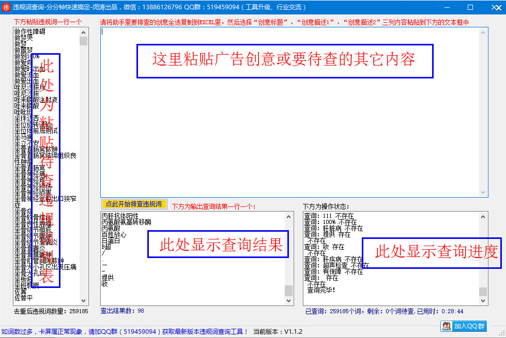Select 白蛋白 in the results box
Image resolution: width=506 pixels, height=338 pixels.
click(x=111, y=240)
